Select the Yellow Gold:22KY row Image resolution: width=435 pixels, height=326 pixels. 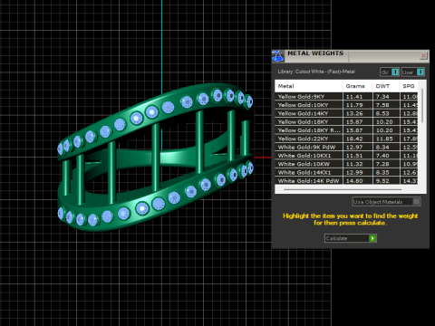[346, 139]
